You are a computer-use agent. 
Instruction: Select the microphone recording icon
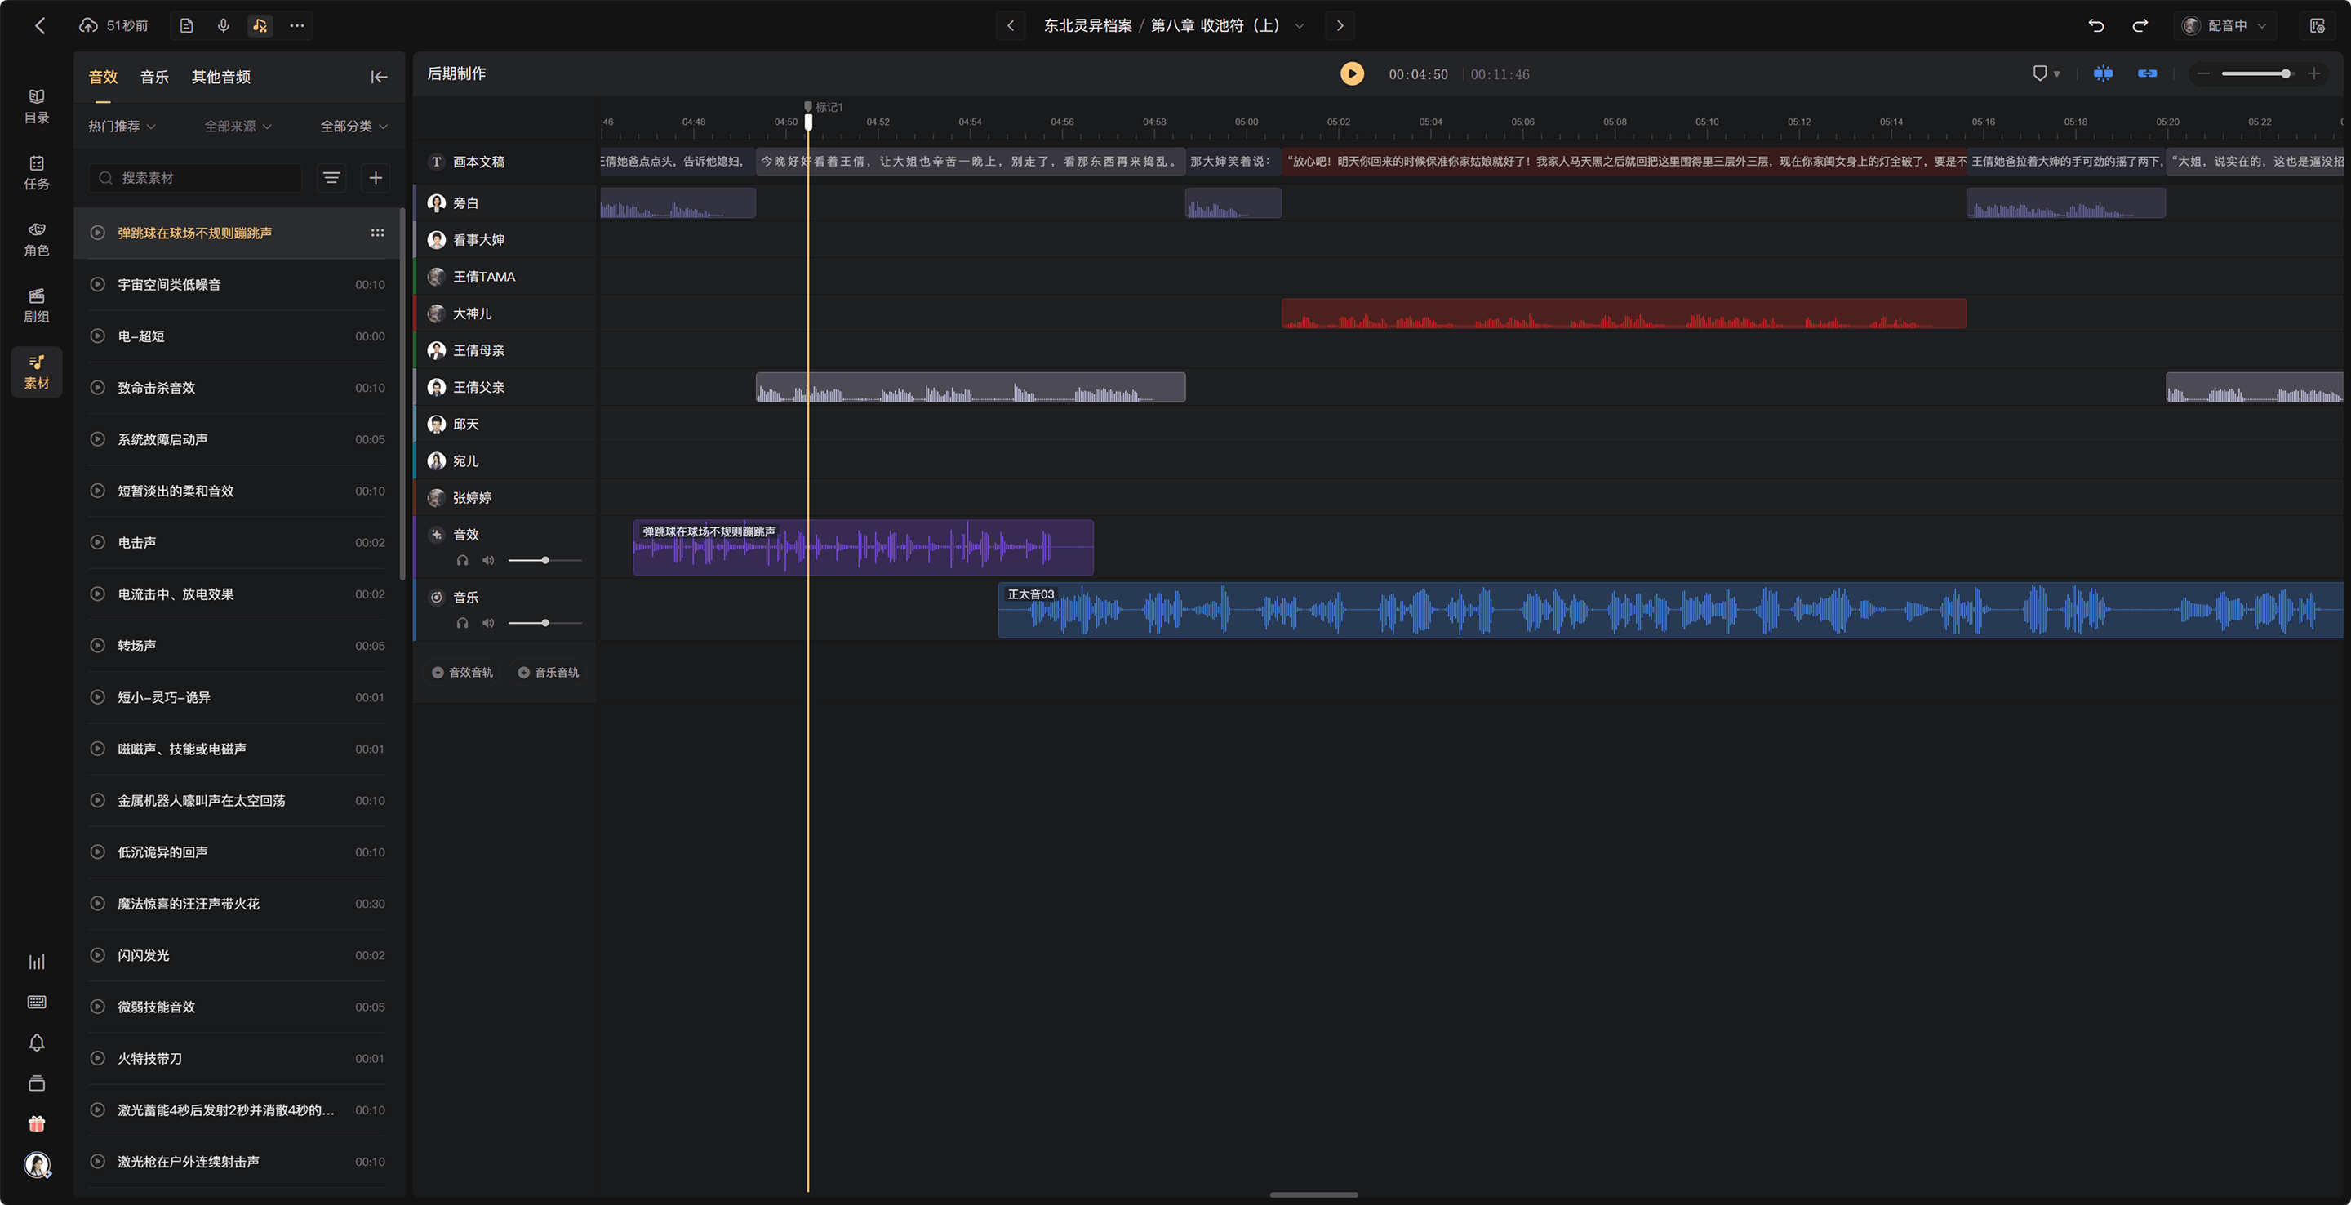point(223,25)
